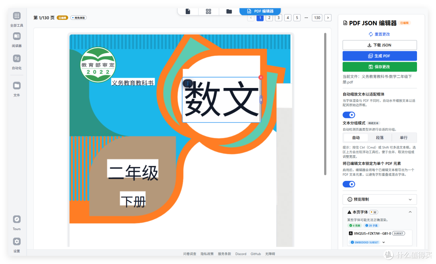Screen dimensions: 436x264
Task: Click the pagination ellipsis
Action: pyautogui.click(x=306, y=18)
